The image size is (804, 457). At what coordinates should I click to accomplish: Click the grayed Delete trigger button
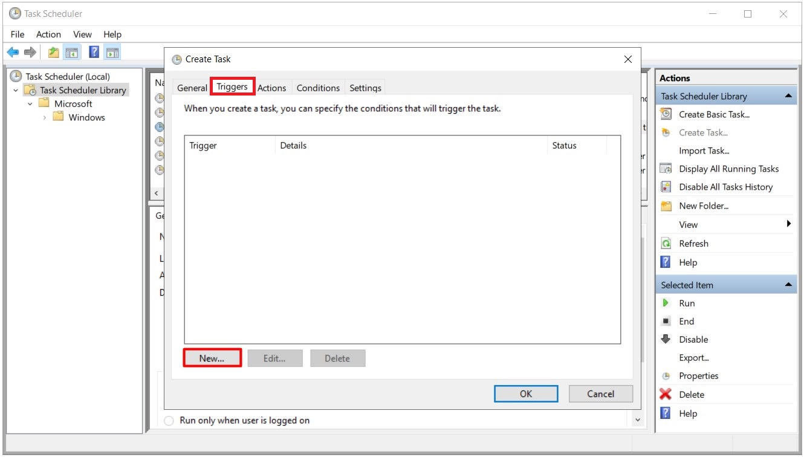click(x=337, y=358)
